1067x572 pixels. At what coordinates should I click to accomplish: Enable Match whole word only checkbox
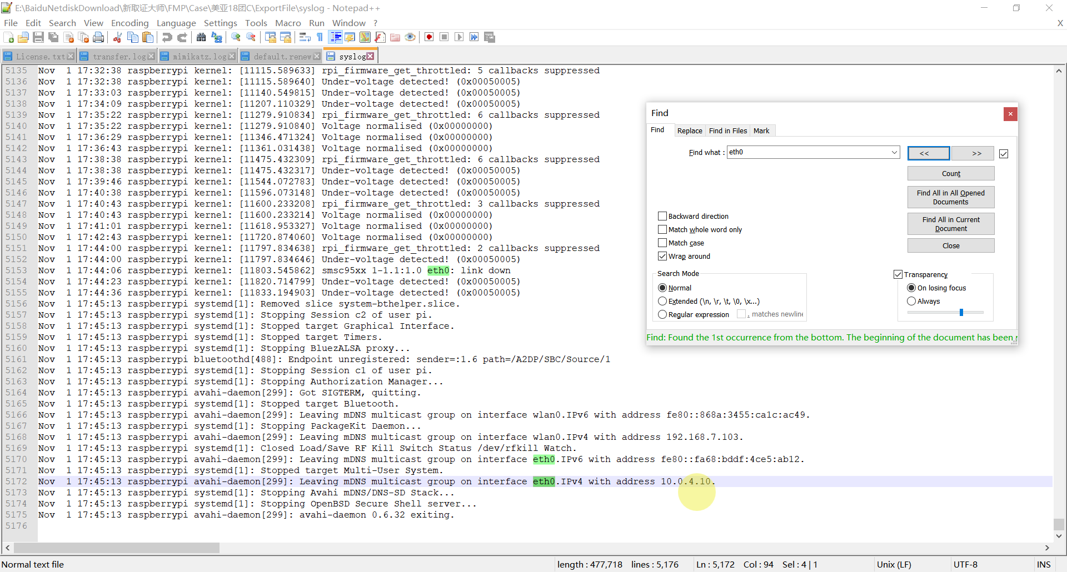662,229
